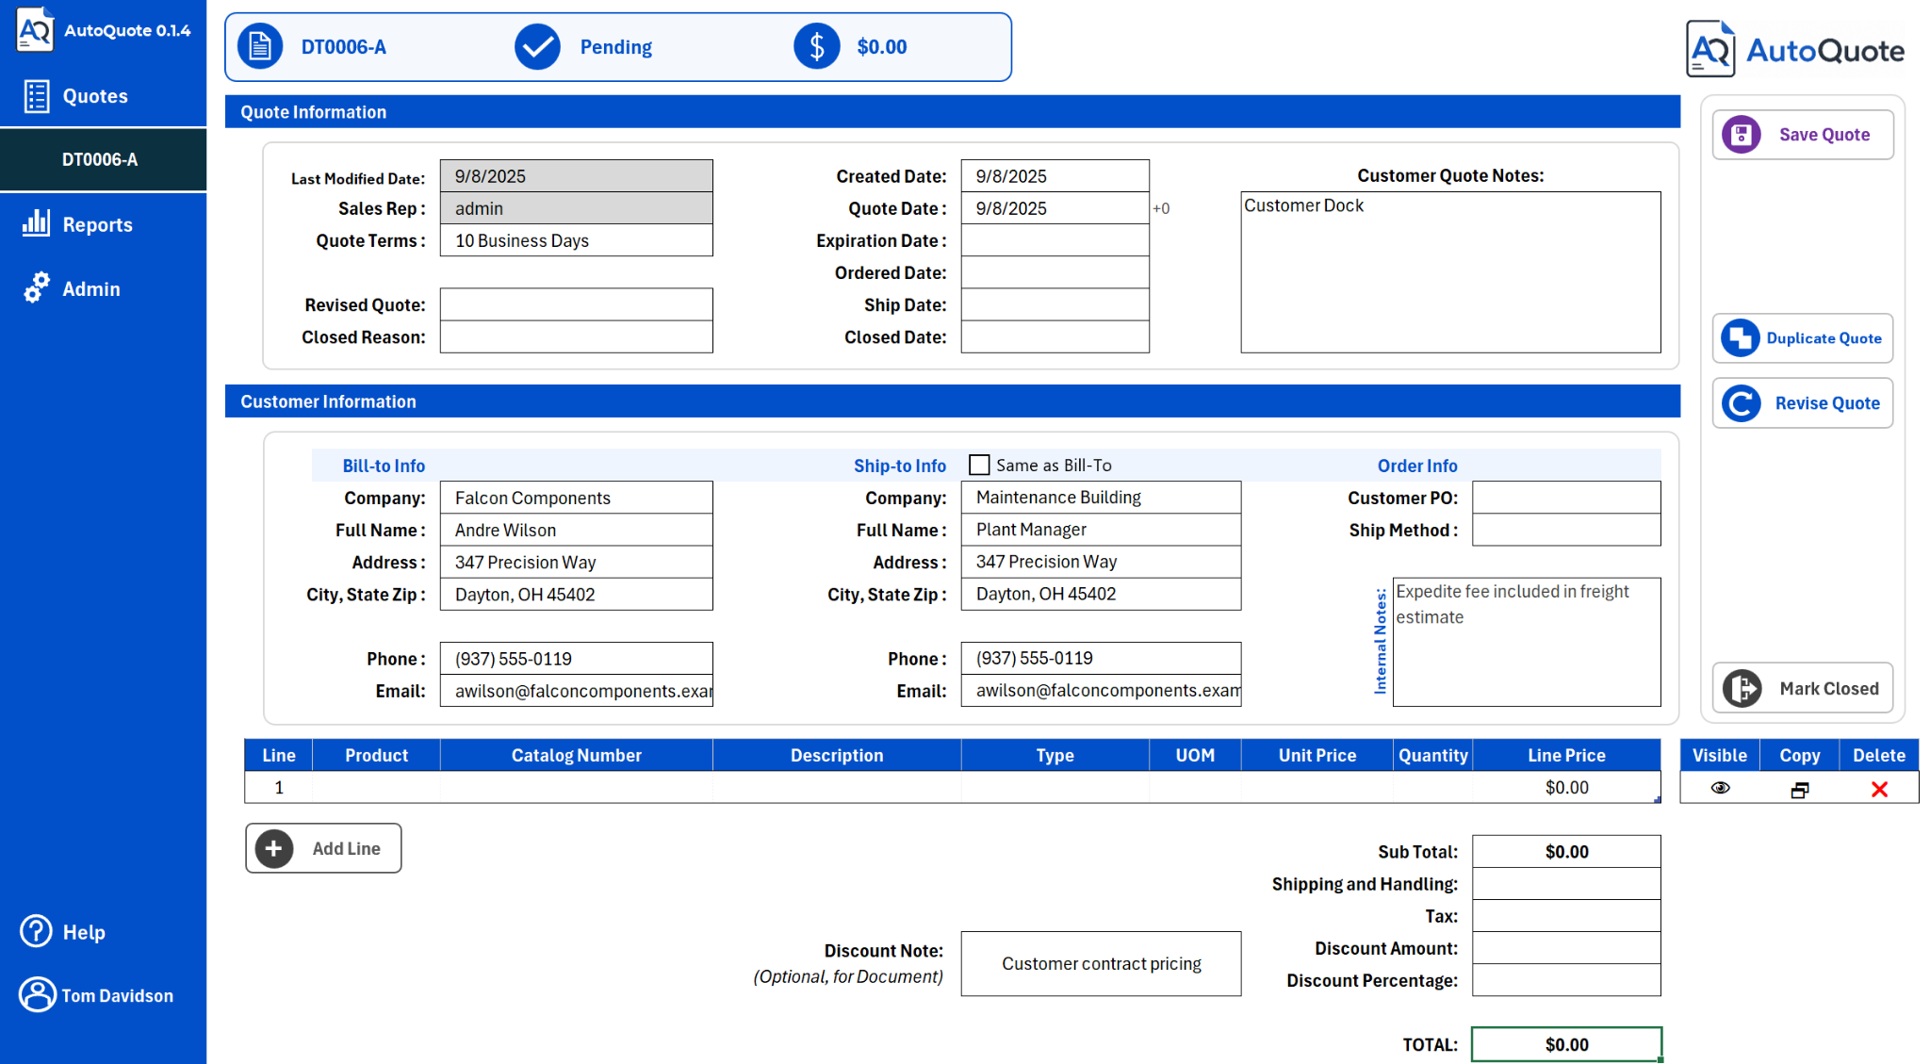Viewport: 1930px width, 1064px height.
Task: Click the Expiration Date field
Action: click(x=1055, y=240)
